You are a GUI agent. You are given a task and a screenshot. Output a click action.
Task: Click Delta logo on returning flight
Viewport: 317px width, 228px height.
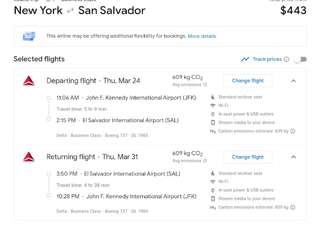(x=29, y=157)
